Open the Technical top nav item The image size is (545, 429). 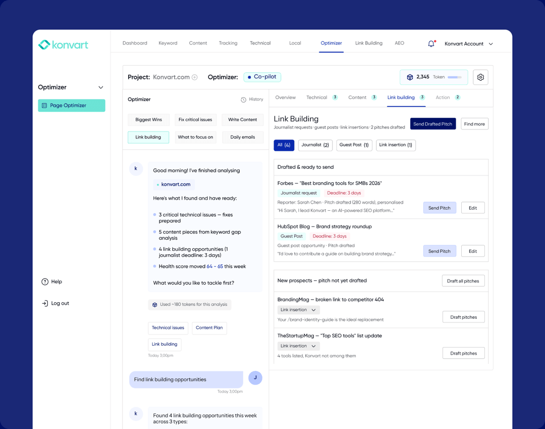click(x=260, y=43)
